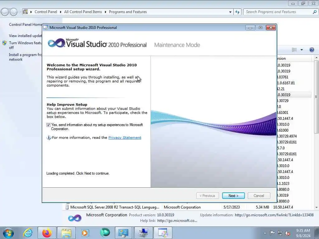The width and height of the screenshot is (319, 239).
Task: Click the Version column header
Action: (294, 59)
